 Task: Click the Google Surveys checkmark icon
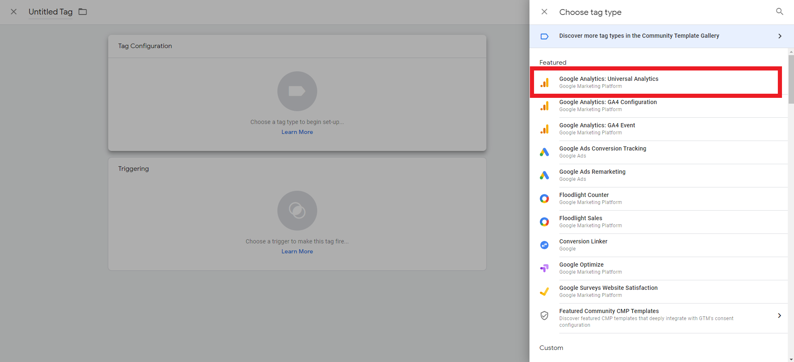click(544, 292)
